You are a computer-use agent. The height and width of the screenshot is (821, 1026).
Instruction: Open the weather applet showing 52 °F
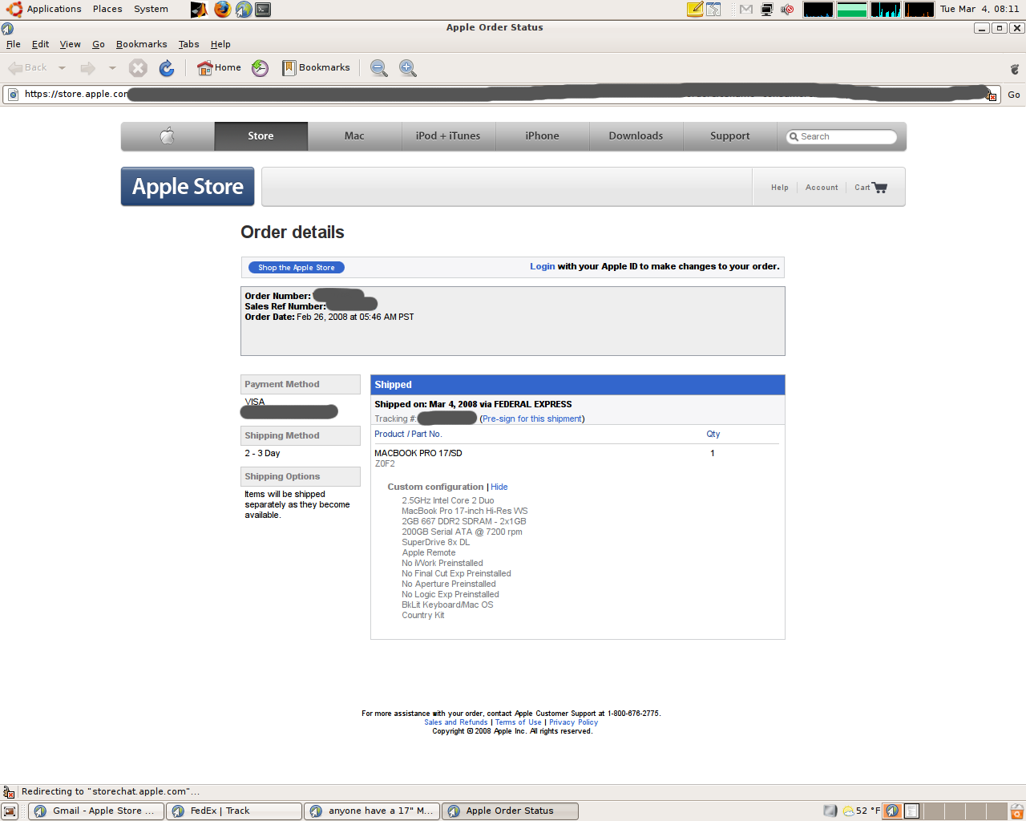tap(862, 811)
